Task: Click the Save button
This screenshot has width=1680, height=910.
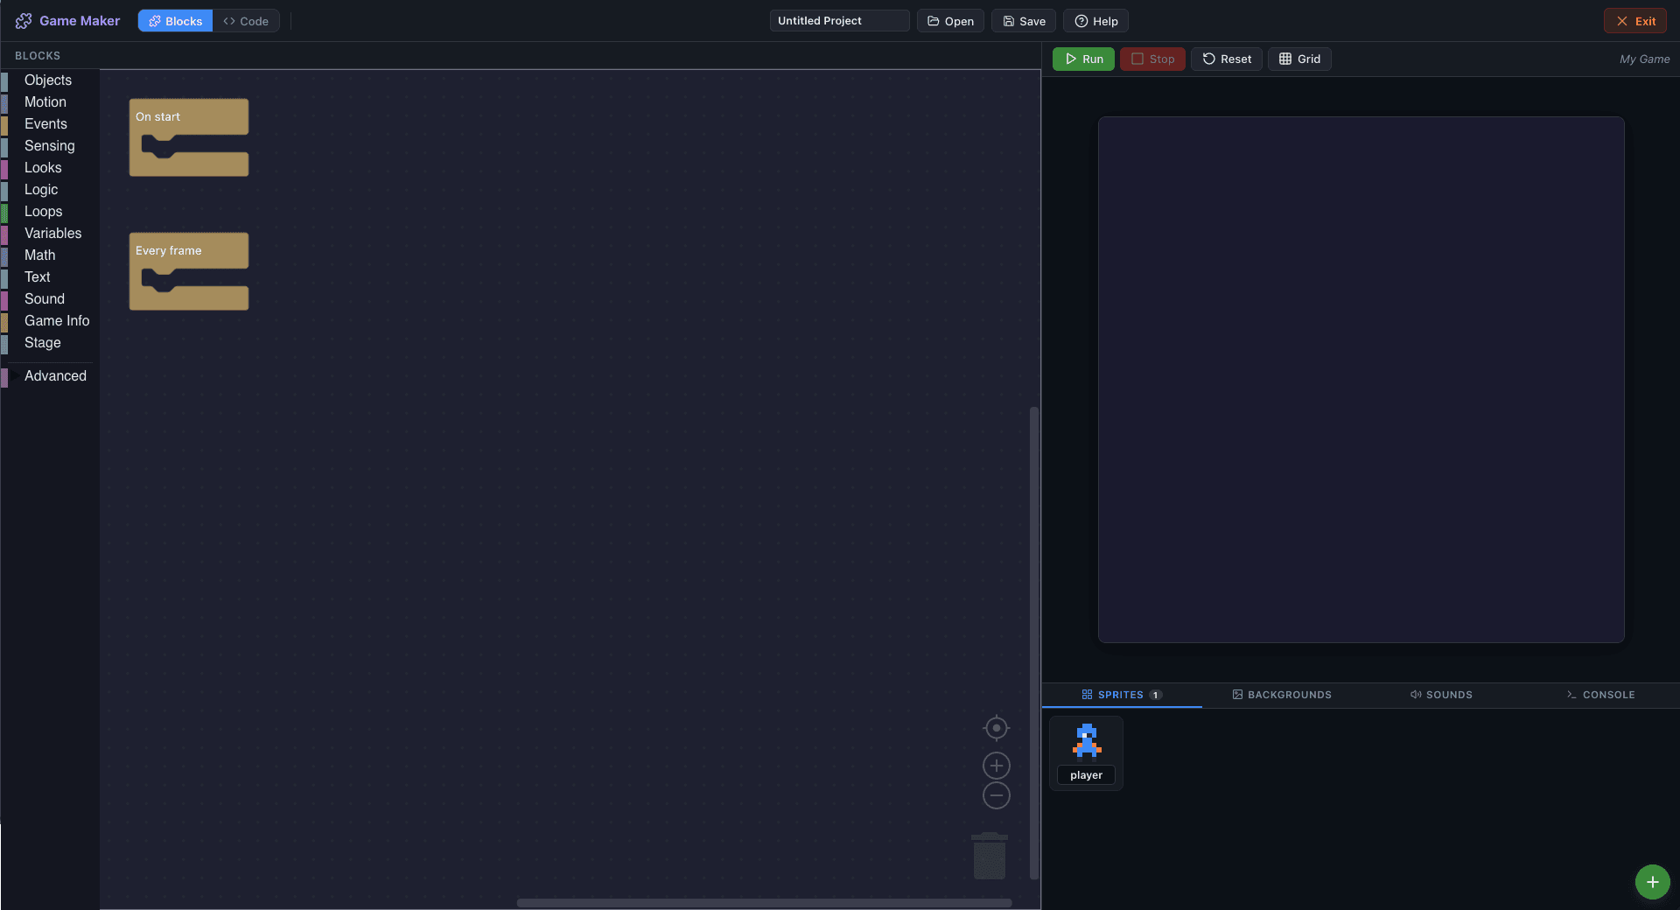Action: point(1022,20)
